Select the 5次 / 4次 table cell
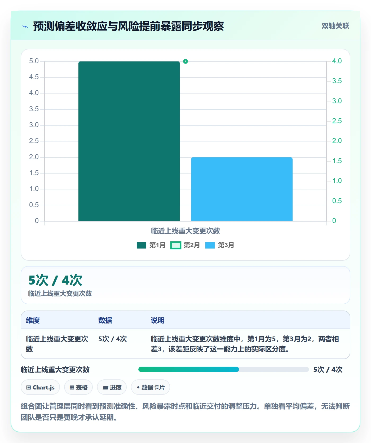Image resolution: width=371 pixels, height=443 pixels. (x=113, y=339)
